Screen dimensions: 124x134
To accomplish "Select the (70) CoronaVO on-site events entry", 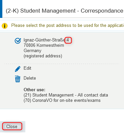I will [62, 100].
